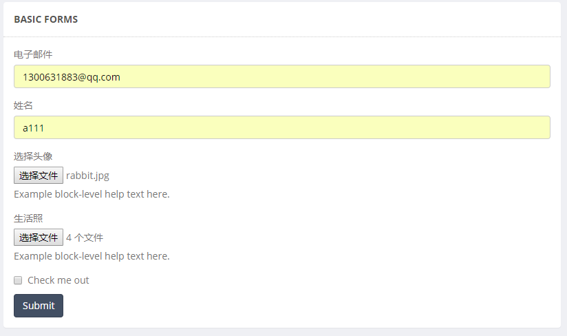This screenshot has height=336, width=567.
Task: Click on the a111 text in name field
Action: tap(33, 128)
